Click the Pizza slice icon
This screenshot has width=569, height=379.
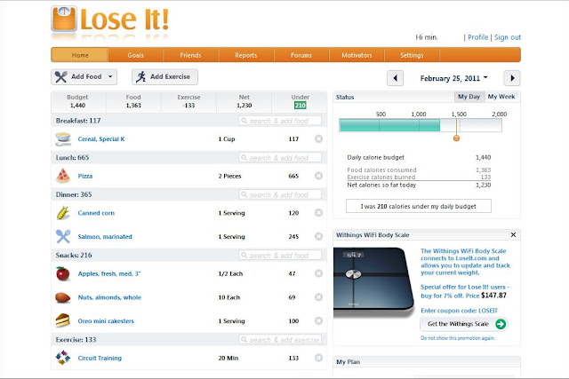[63, 176]
